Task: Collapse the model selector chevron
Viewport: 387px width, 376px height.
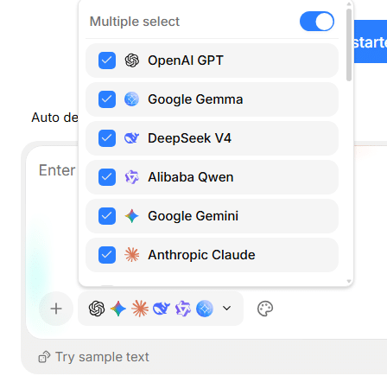Action: click(227, 309)
